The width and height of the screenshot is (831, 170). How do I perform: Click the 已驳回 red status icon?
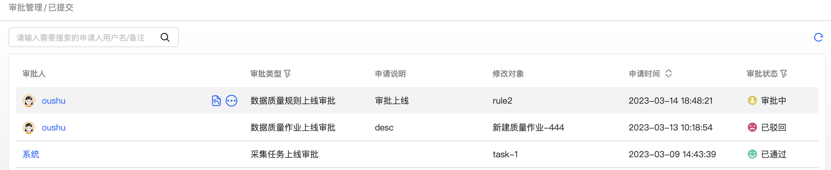click(x=752, y=127)
